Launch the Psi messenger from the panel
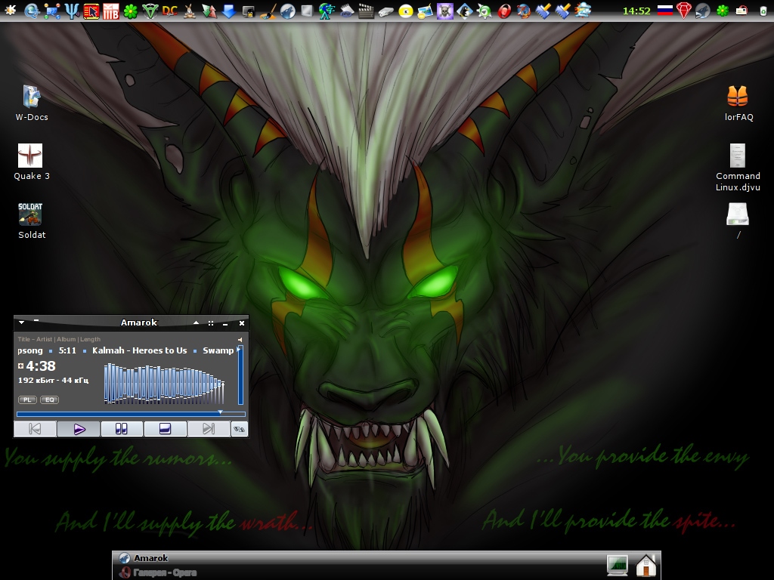This screenshot has height=580, width=774. tap(72, 11)
